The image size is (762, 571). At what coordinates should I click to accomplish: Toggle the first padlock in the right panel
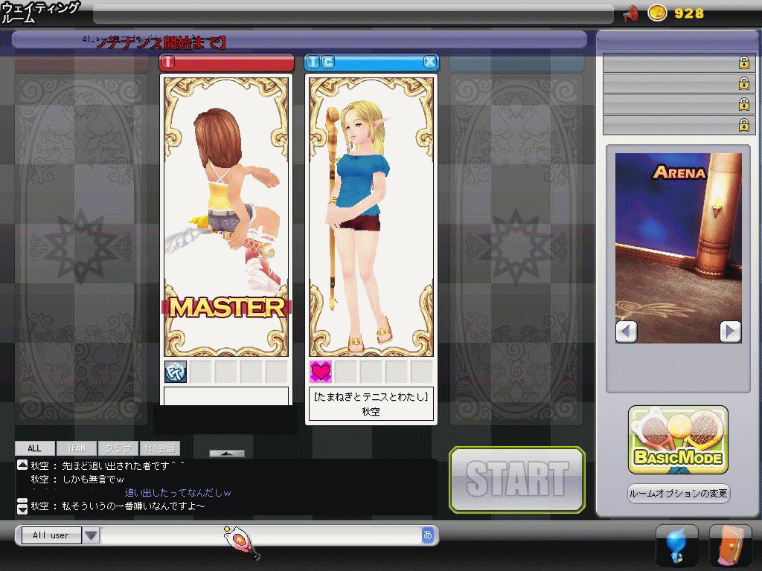click(743, 64)
